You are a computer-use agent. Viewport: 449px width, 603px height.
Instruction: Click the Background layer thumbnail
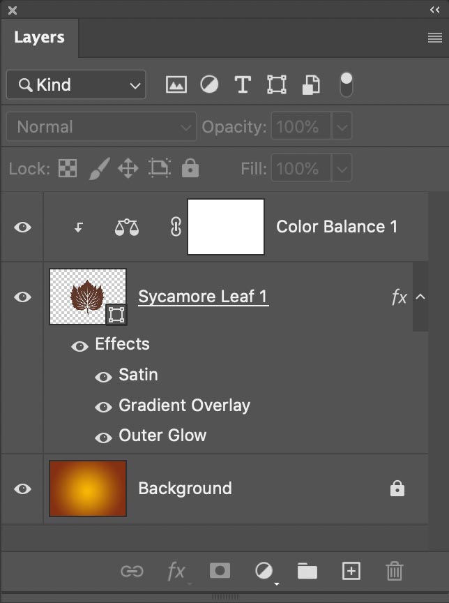(x=87, y=489)
